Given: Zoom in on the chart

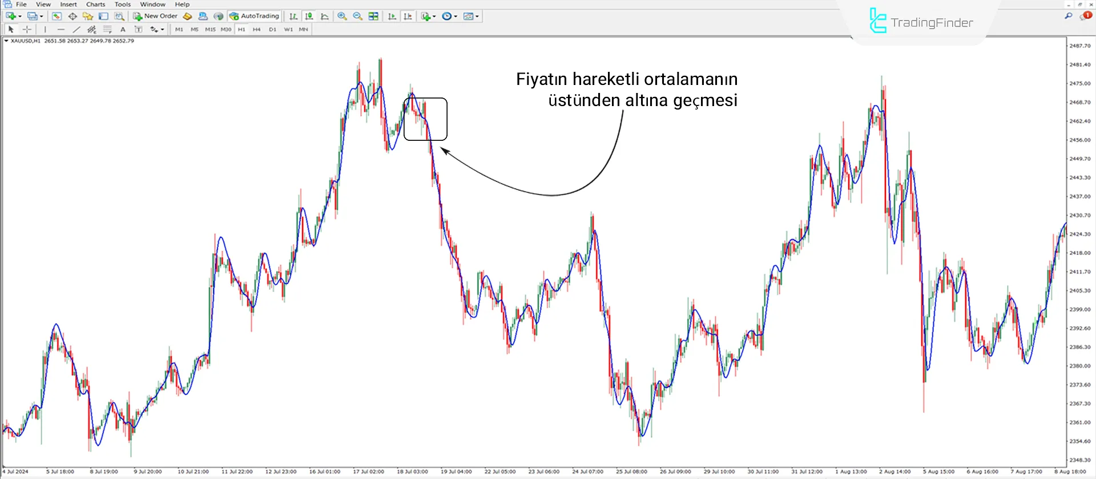Looking at the screenshot, I should [x=342, y=16].
